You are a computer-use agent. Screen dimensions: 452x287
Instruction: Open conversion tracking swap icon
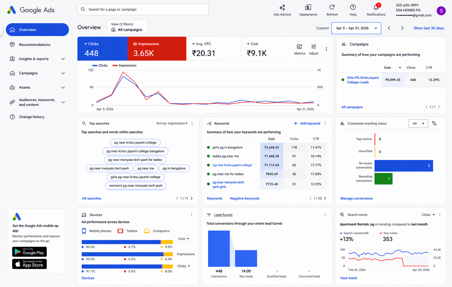click(434, 123)
